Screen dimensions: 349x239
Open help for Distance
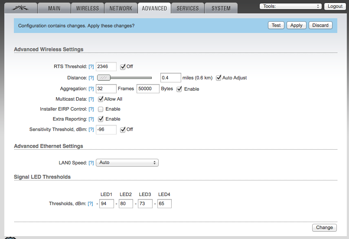tap(91, 78)
